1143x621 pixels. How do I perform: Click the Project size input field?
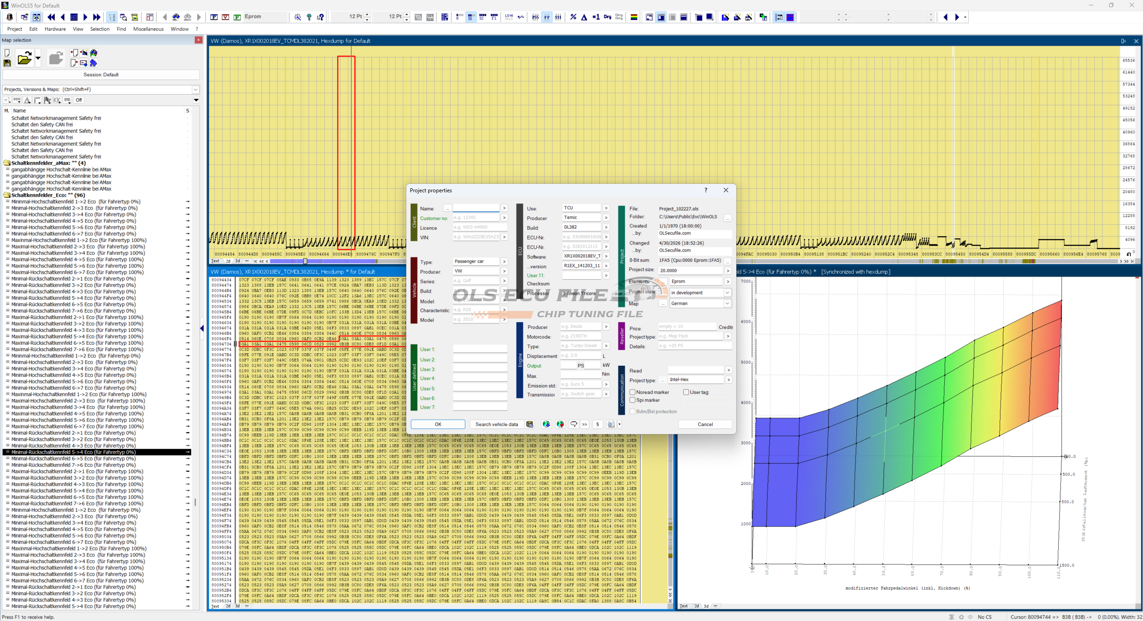tap(691, 270)
